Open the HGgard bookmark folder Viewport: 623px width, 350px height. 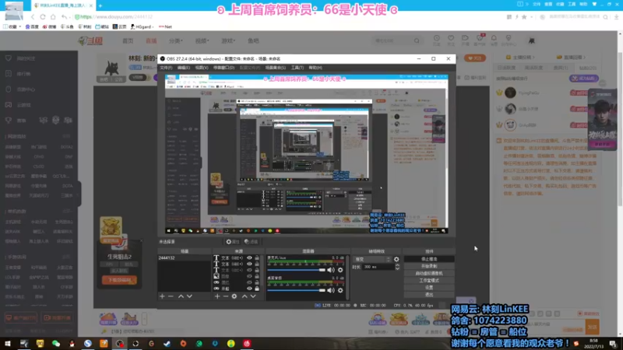[142, 27]
